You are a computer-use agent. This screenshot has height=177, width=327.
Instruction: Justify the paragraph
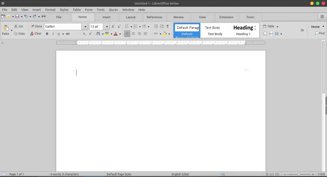pos(145,34)
